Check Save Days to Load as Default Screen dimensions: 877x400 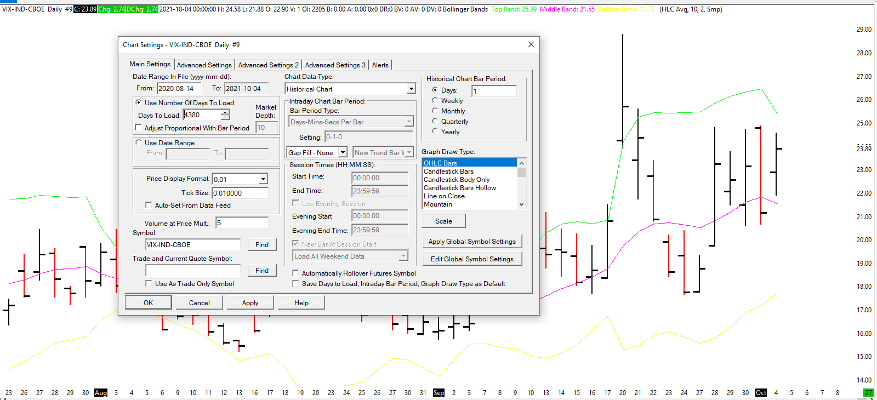(x=295, y=283)
